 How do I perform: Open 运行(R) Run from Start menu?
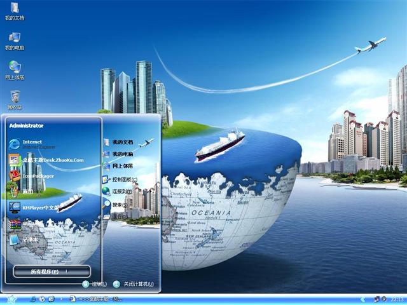(x=116, y=216)
